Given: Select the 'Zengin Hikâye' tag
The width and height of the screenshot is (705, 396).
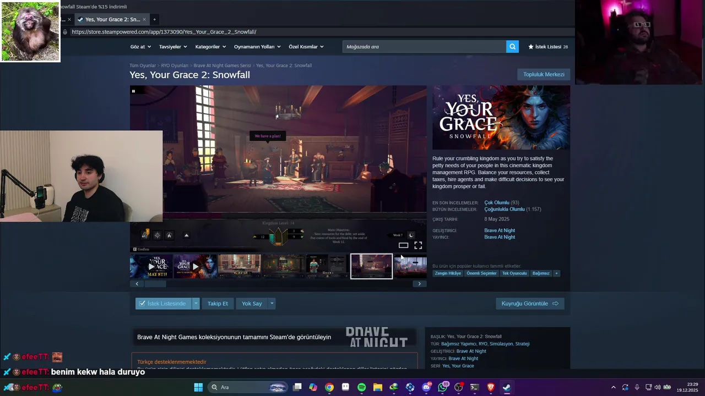Looking at the screenshot, I should (448, 273).
